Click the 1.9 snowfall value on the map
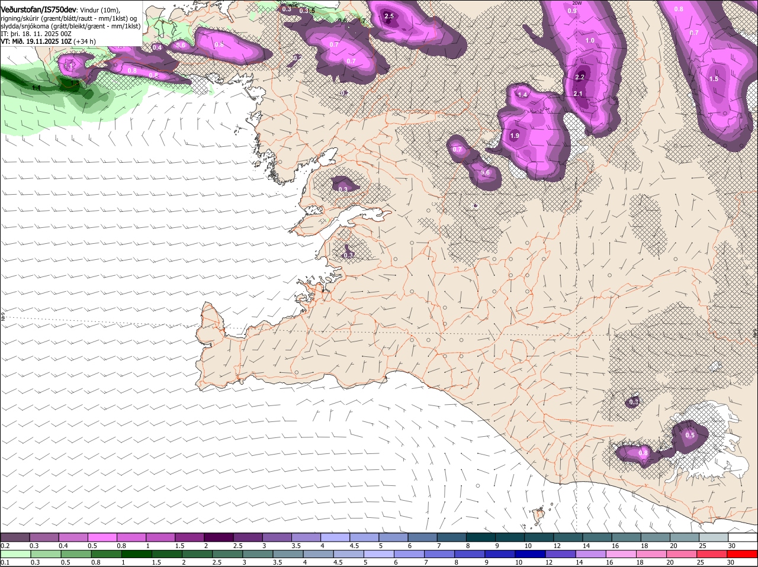Viewport: 758px width, 567px height. coord(515,136)
